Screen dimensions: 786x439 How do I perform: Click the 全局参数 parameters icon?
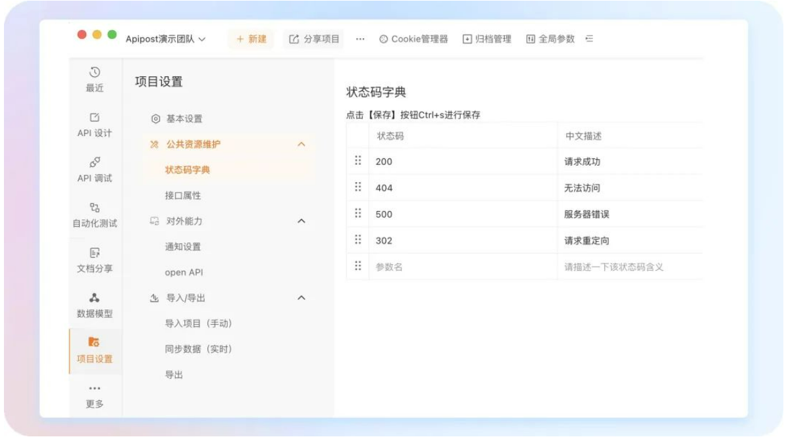click(531, 39)
